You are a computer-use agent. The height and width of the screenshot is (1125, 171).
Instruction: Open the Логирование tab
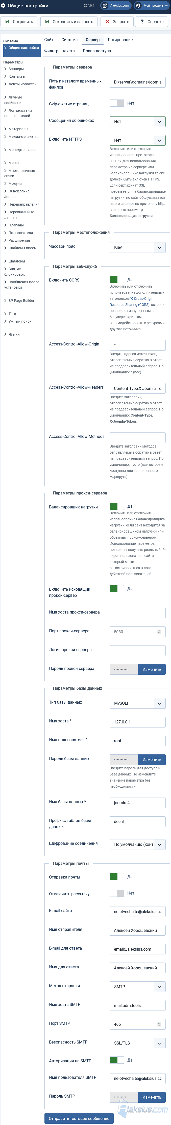[120, 40]
